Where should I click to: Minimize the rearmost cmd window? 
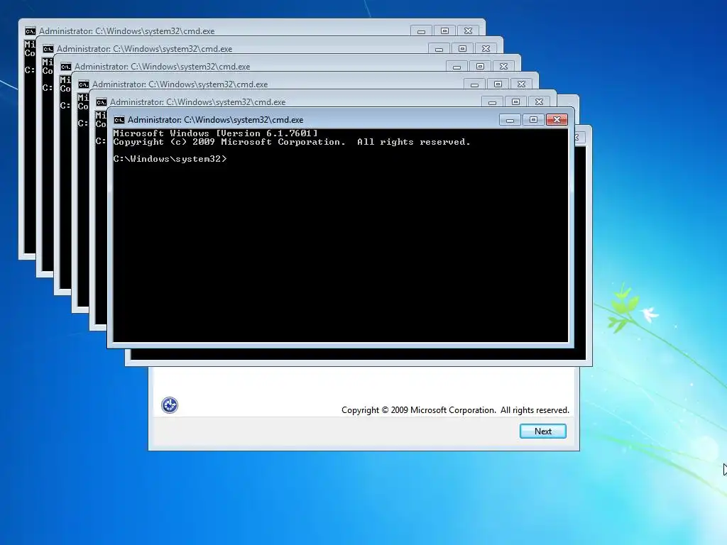tap(421, 31)
